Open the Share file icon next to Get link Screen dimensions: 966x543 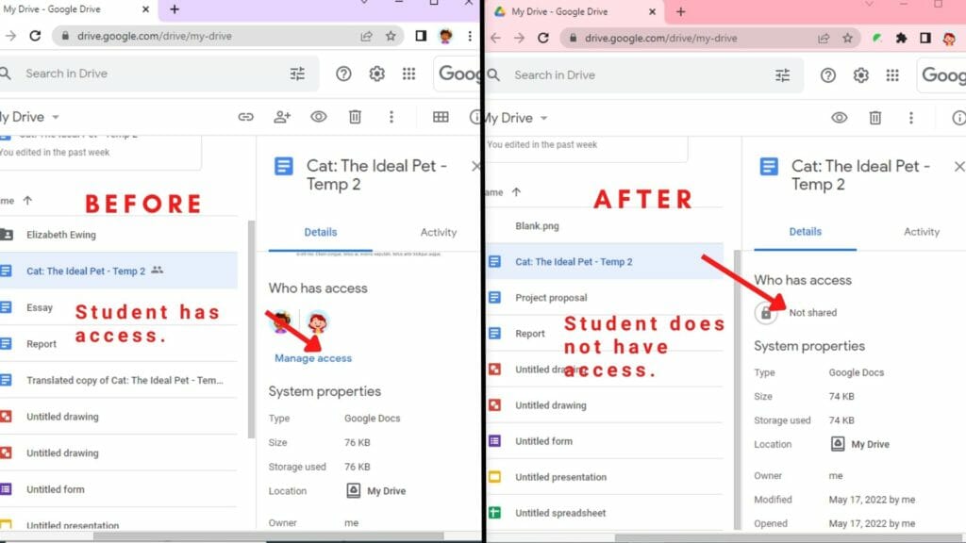(281, 117)
